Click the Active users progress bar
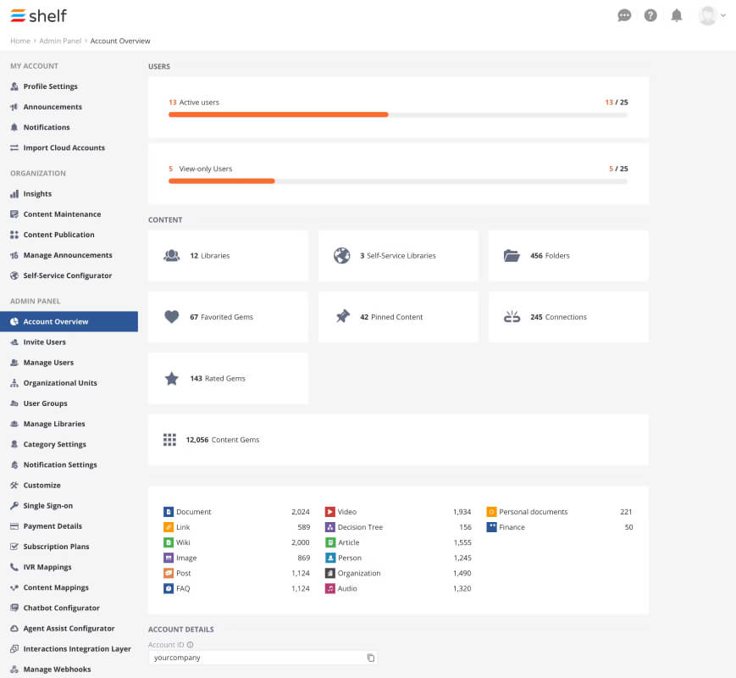736x678 pixels. click(x=397, y=114)
